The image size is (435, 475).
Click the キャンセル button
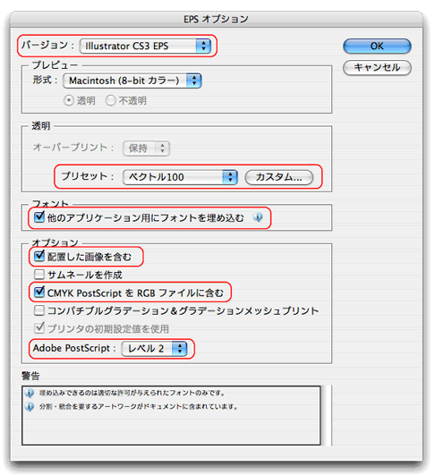(377, 67)
